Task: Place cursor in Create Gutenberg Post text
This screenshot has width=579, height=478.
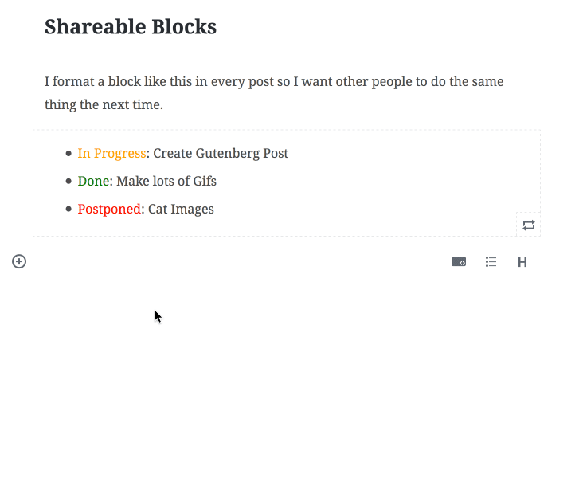Action: [x=221, y=153]
